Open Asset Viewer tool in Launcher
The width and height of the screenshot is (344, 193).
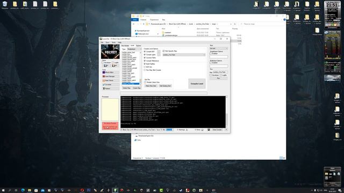pyautogui.click(x=111, y=80)
